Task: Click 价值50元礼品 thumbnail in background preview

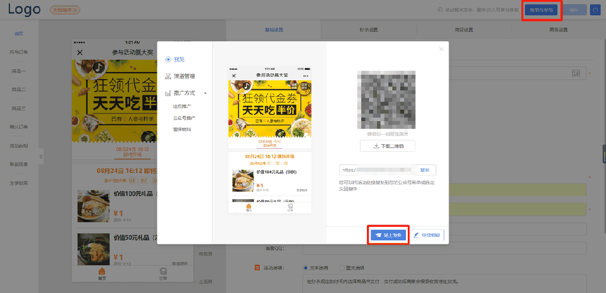Action: click(x=94, y=249)
